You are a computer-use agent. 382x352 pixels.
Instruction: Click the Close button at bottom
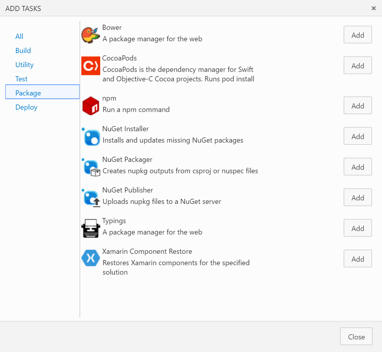point(356,336)
